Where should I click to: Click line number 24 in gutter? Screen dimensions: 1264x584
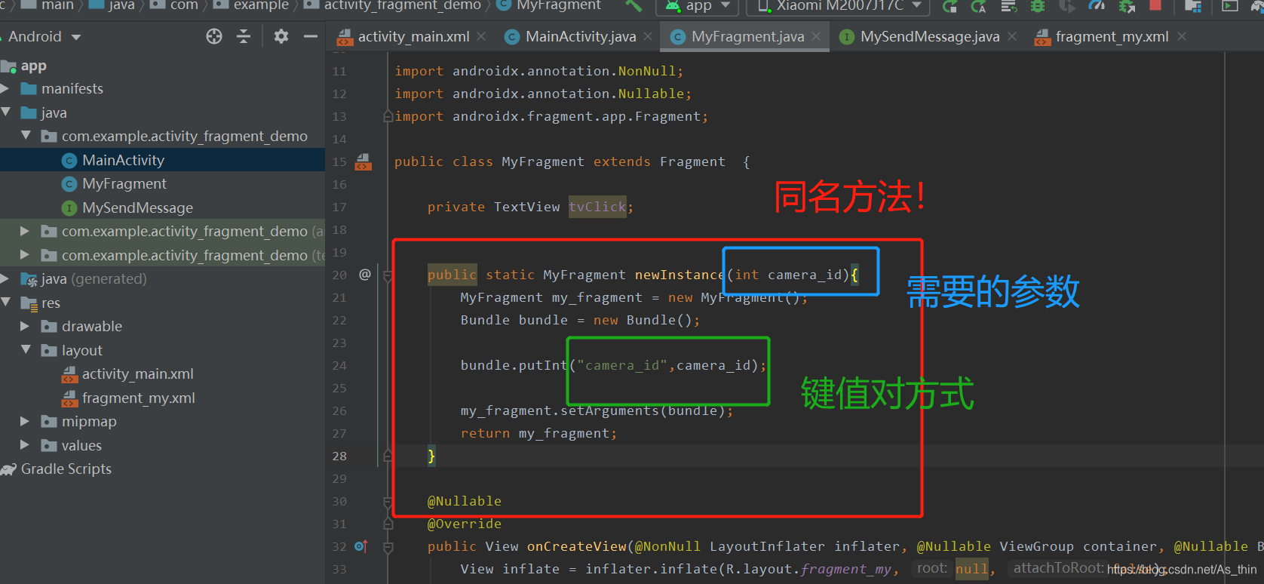[x=339, y=365]
